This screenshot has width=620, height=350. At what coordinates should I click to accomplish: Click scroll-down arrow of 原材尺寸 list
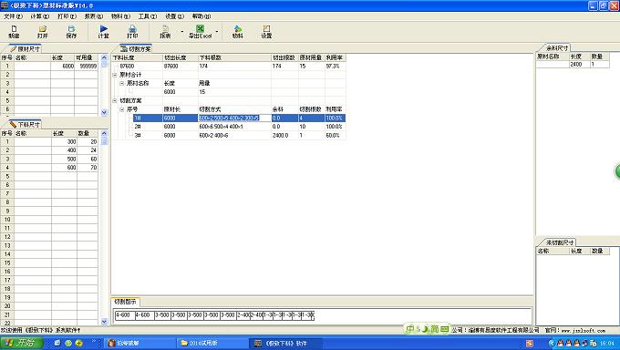coord(104,112)
